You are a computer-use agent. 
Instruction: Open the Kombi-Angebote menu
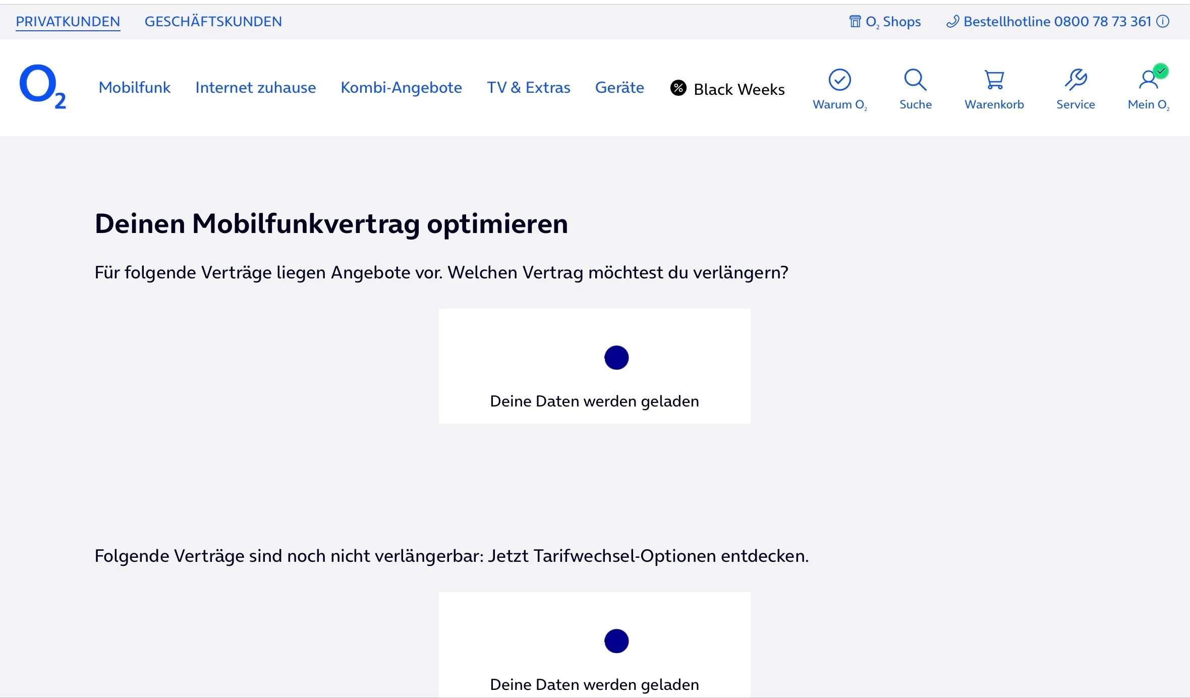[401, 88]
